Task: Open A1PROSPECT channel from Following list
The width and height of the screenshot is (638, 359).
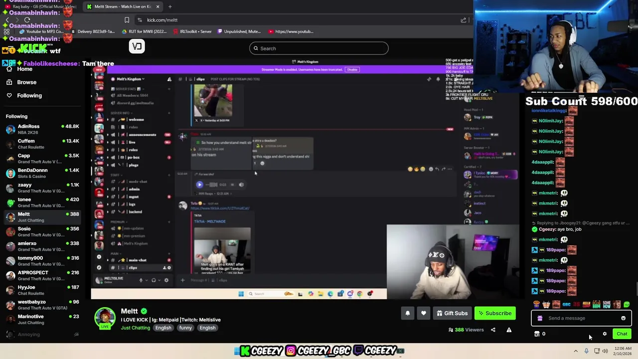Action: coord(42,275)
